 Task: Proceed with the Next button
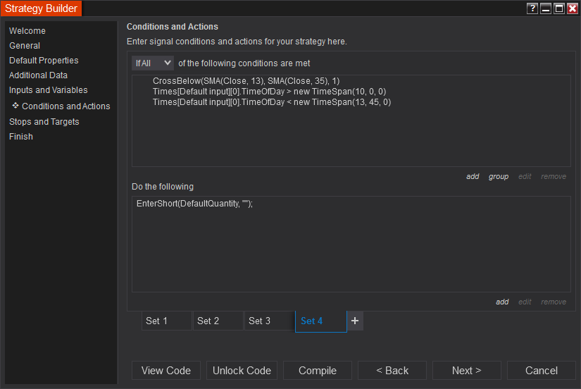coord(467,371)
